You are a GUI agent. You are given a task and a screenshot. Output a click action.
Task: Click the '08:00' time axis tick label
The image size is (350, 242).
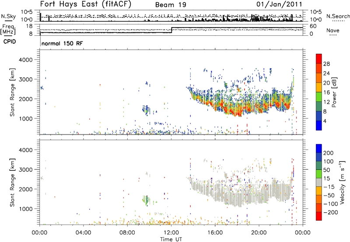127,233
